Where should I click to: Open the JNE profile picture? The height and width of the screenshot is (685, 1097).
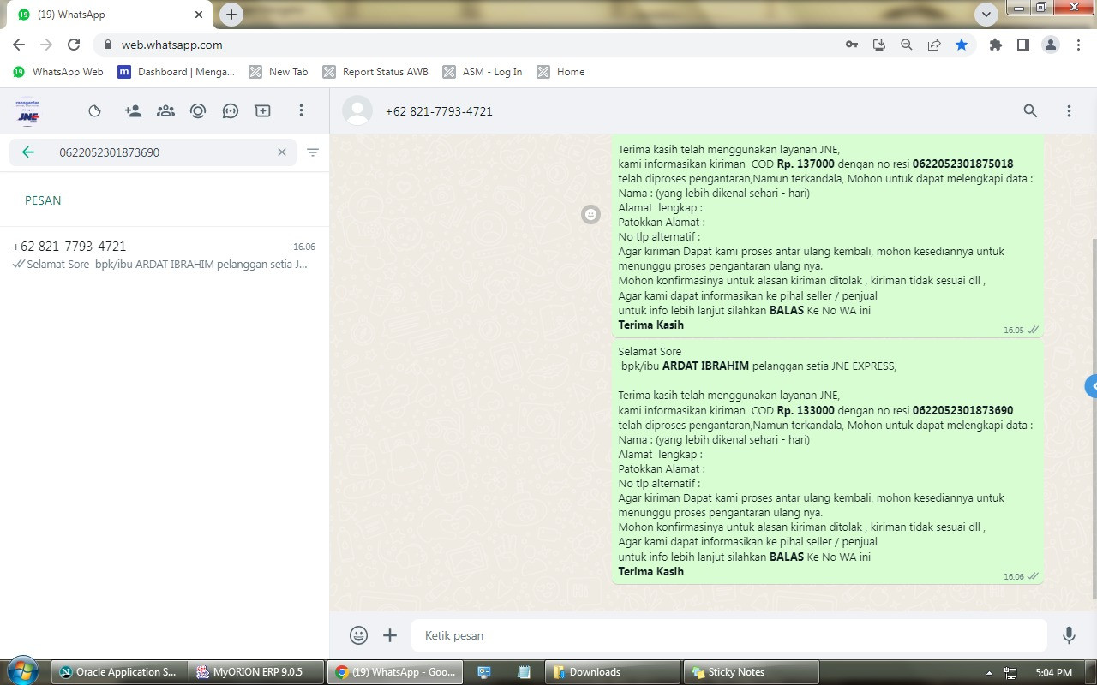point(28,111)
